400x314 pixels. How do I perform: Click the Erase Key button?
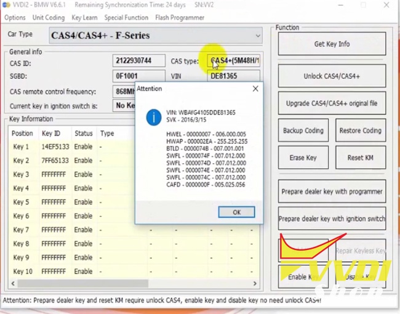click(303, 158)
